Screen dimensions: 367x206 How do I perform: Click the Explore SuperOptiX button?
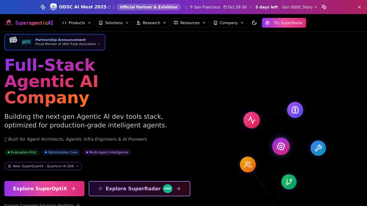coord(44,189)
